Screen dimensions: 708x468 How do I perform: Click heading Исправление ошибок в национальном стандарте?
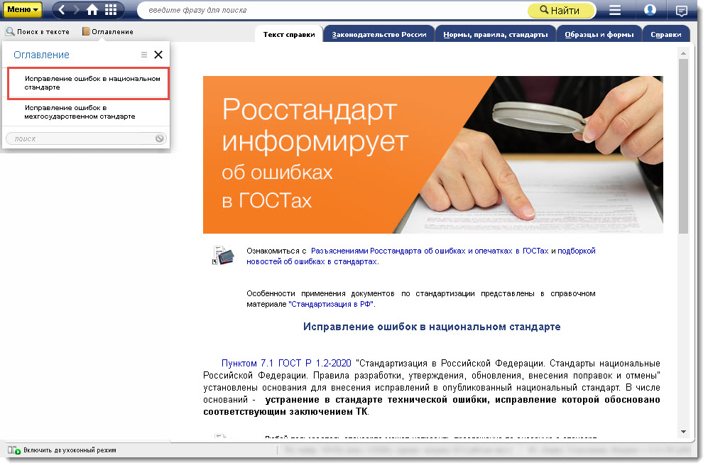tap(432, 327)
